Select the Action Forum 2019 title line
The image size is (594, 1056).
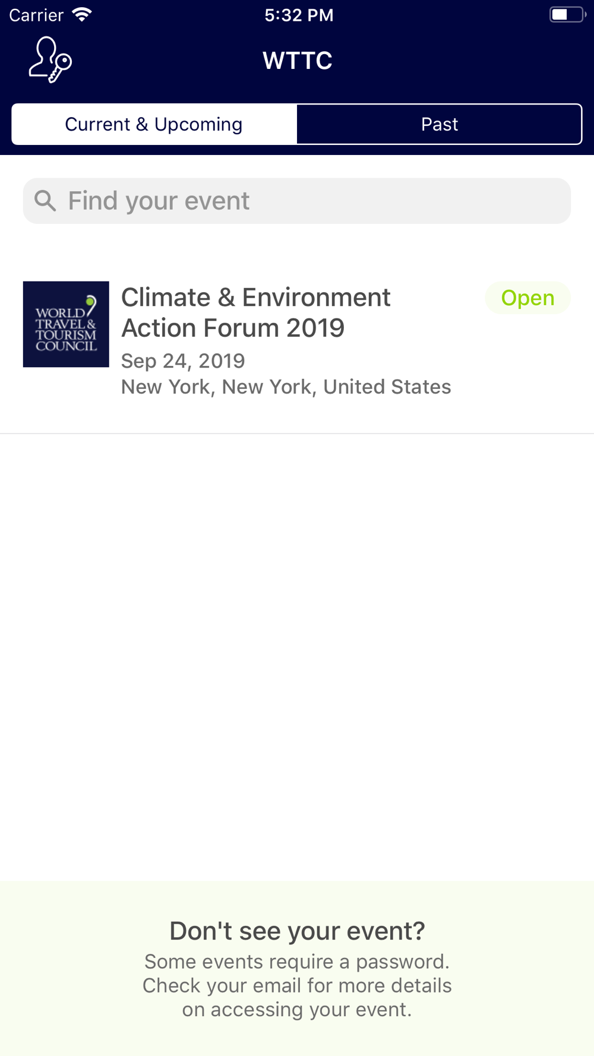click(233, 328)
